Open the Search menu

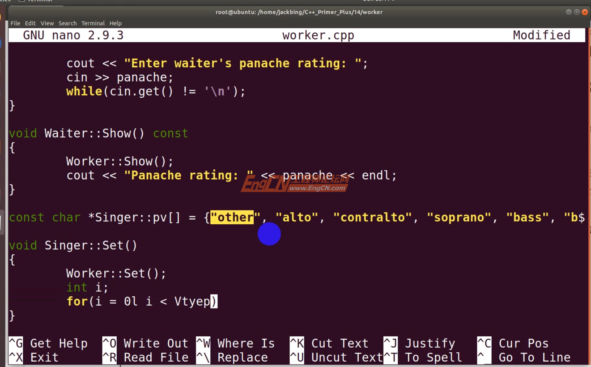click(67, 23)
